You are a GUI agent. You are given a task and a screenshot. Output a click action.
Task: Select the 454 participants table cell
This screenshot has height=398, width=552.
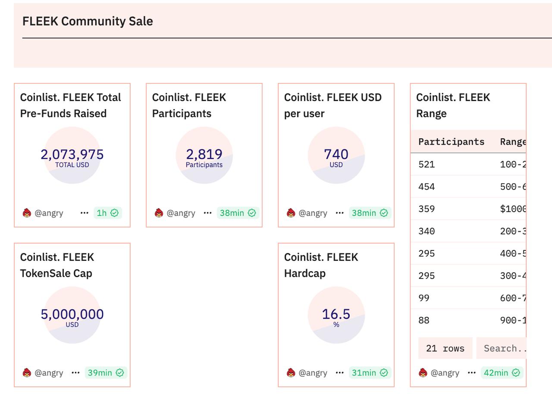tap(427, 186)
